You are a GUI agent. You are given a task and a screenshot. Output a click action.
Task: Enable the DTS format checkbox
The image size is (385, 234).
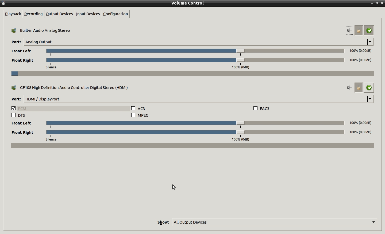point(14,115)
